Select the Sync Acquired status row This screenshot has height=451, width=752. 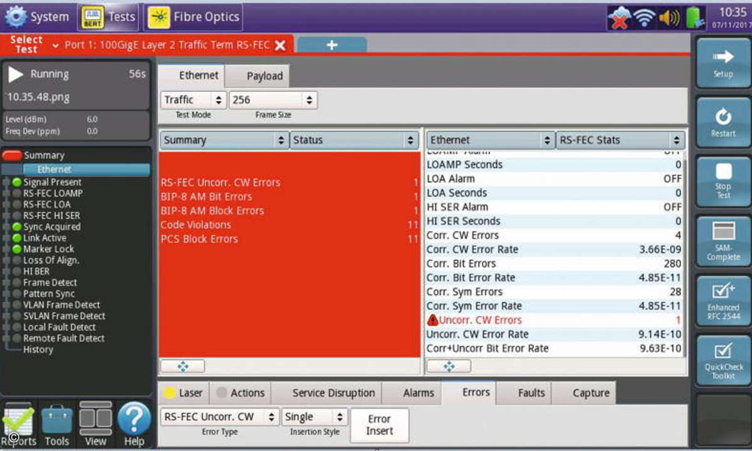click(51, 227)
